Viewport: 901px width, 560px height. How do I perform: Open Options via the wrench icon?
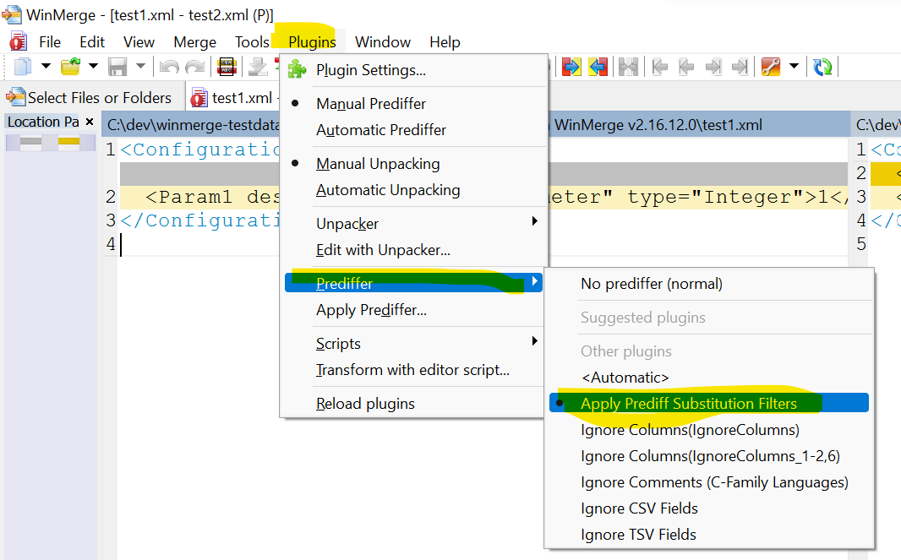(x=771, y=67)
